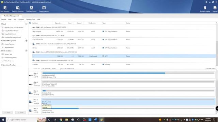The image size is (218, 122).
Task: Sort by File System column header
Action: click(92, 23)
